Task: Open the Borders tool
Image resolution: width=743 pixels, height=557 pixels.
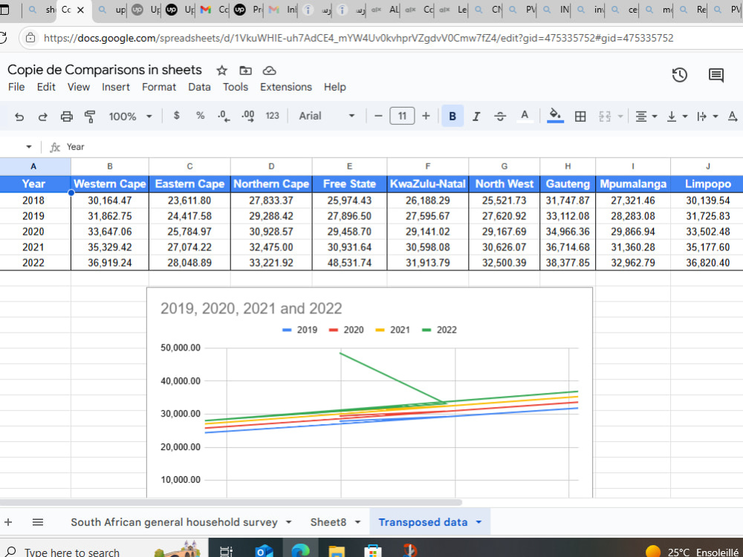Action: [x=580, y=116]
